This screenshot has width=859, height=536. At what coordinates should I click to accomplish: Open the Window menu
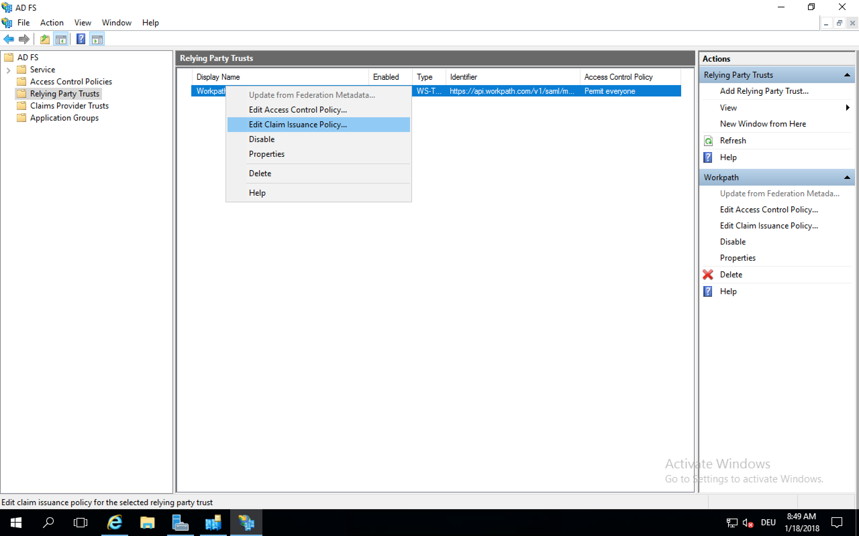(116, 23)
